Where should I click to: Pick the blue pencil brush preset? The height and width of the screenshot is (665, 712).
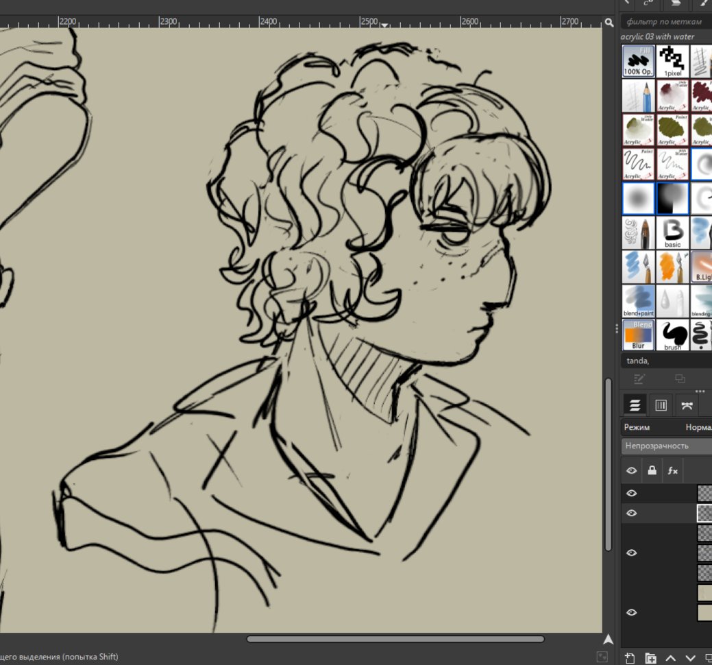click(x=638, y=96)
